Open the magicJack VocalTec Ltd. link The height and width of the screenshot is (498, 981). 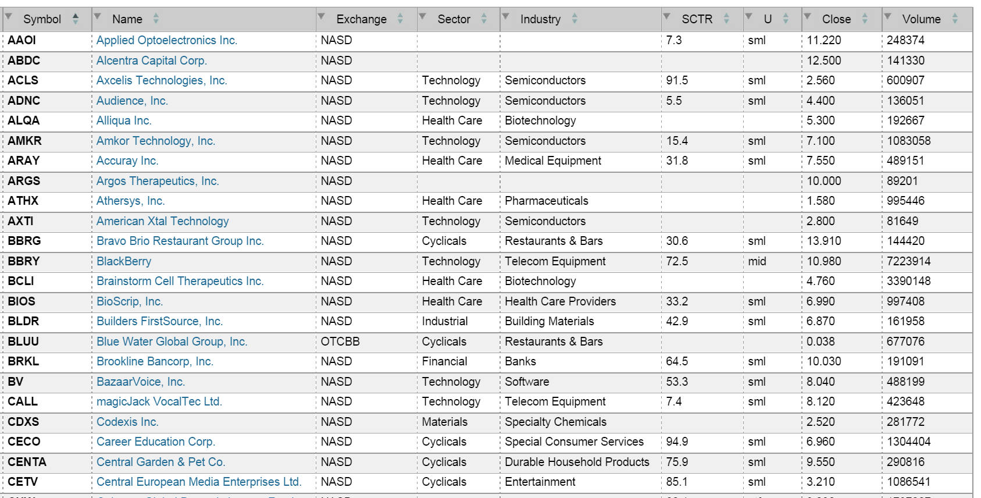tap(159, 401)
